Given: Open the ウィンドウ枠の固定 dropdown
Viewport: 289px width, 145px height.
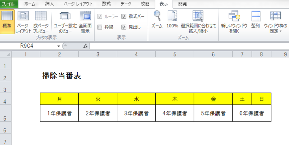Looking at the screenshot, I should tap(276, 22).
